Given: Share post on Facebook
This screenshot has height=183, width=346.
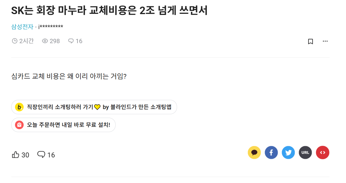Looking at the screenshot, I should [x=271, y=152].
